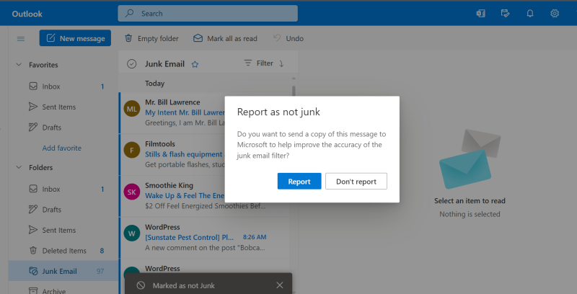Toggle the hamburger navigation menu
This screenshot has width=577, height=294.
(x=21, y=38)
